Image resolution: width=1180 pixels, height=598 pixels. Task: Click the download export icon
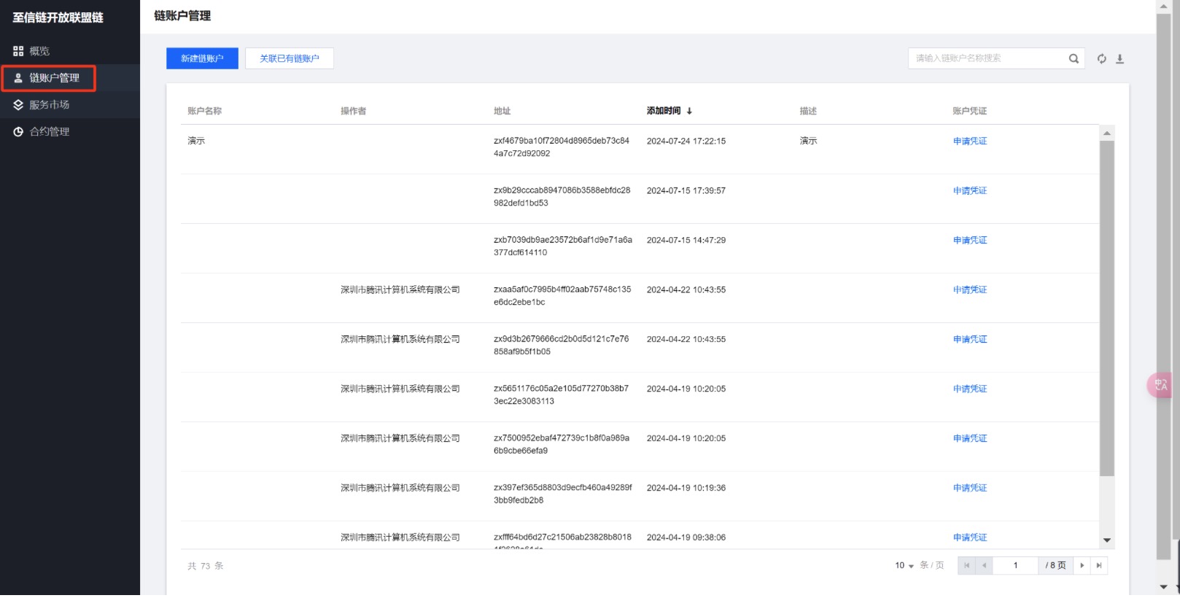click(1120, 59)
